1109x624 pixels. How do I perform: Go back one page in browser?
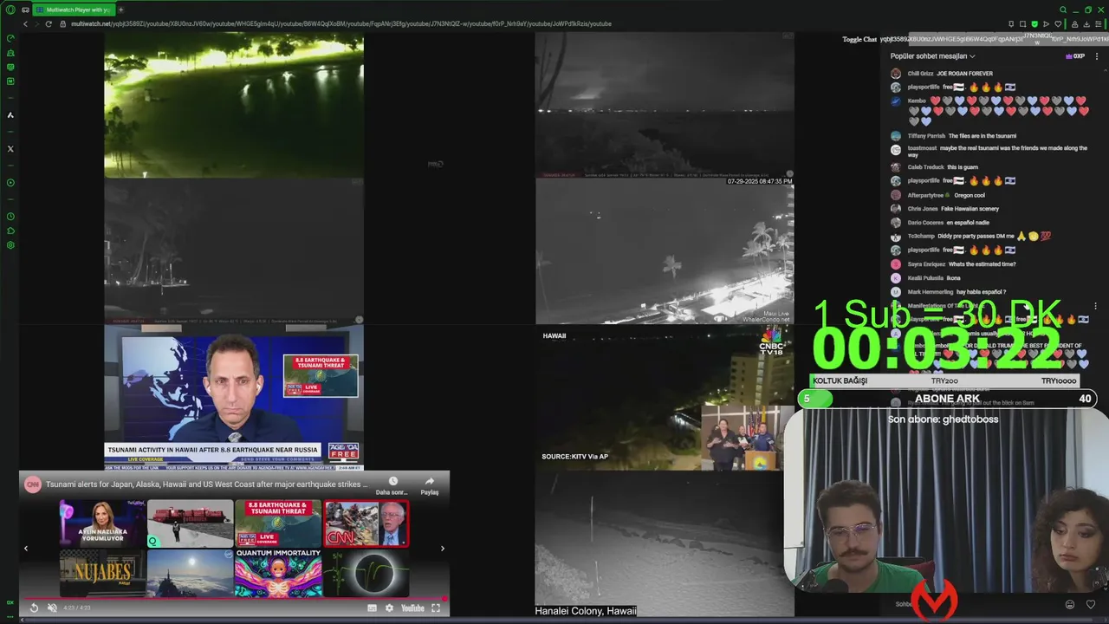click(25, 23)
